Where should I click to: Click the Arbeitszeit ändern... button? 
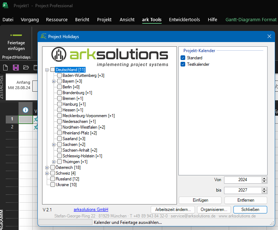click(173, 210)
